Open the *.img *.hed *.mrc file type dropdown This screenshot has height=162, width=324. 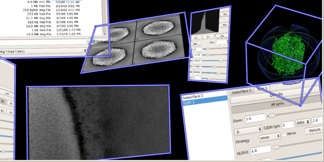coord(43,51)
